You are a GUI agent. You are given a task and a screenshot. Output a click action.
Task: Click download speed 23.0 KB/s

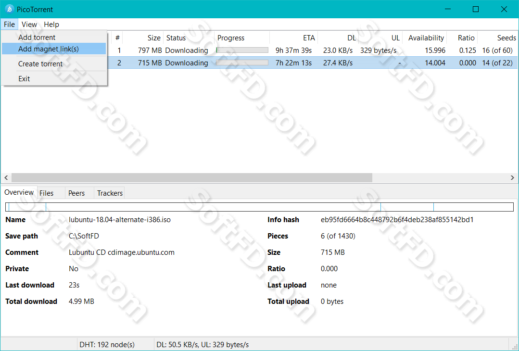[x=338, y=50]
